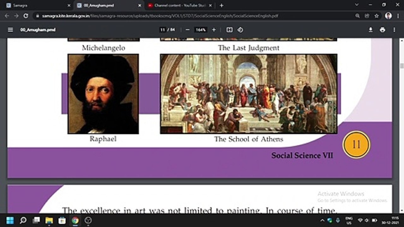Click the 00_Amugham.pmd document title
Viewport: 404px width, 227px height.
pos(38,30)
